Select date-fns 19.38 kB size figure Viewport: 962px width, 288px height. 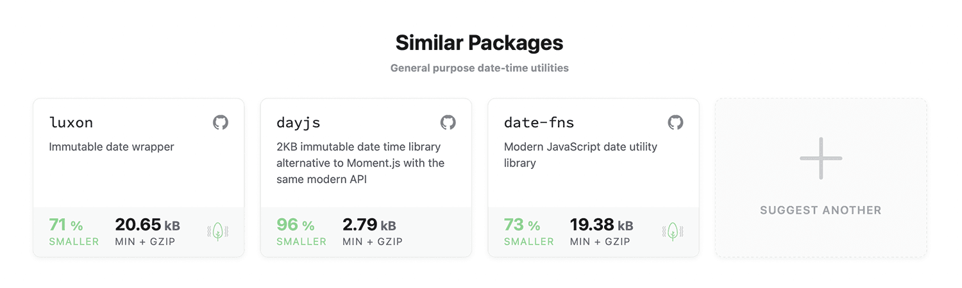pyautogui.click(x=601, y=225)
